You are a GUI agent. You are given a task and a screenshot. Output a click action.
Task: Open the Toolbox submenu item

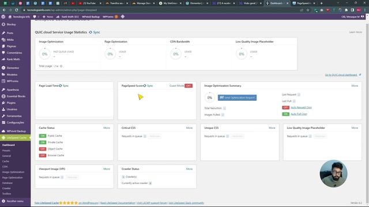tap(6, 194)
